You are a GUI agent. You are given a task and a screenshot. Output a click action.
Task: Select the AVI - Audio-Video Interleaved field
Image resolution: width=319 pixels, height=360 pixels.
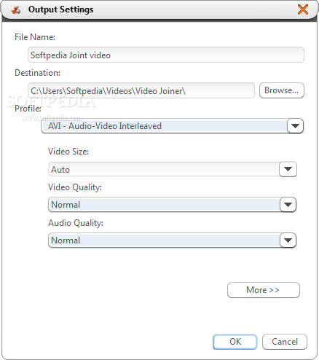pos(165,126)
